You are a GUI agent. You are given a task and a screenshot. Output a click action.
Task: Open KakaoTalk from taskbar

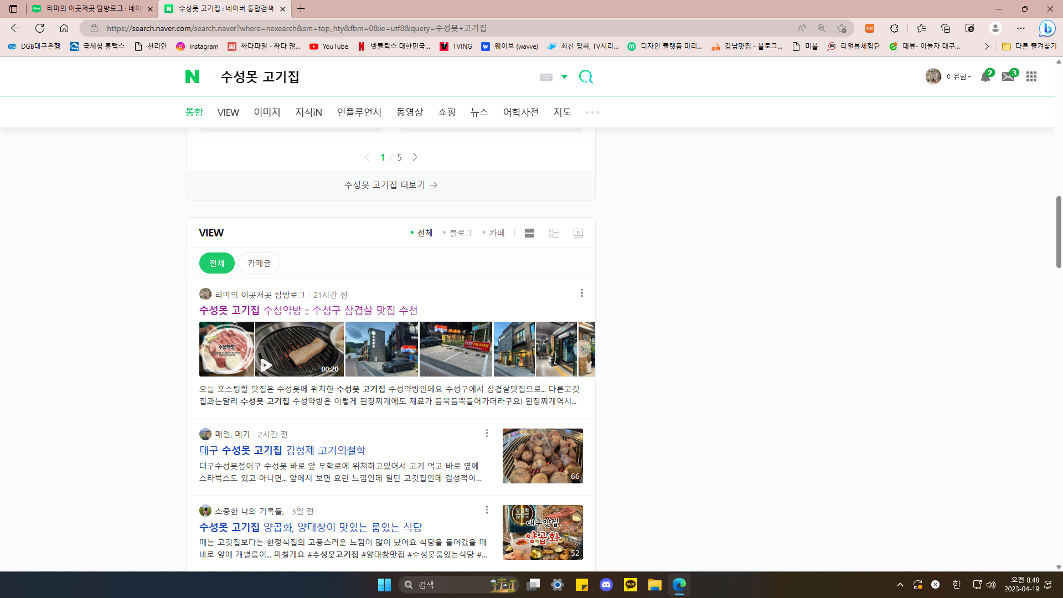click(631, 585)
